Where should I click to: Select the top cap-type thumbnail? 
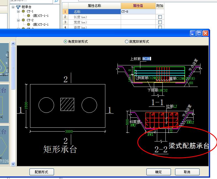4,62
